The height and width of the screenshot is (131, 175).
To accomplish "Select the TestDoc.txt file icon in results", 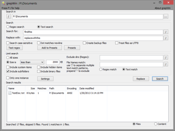I will (10, 93).
